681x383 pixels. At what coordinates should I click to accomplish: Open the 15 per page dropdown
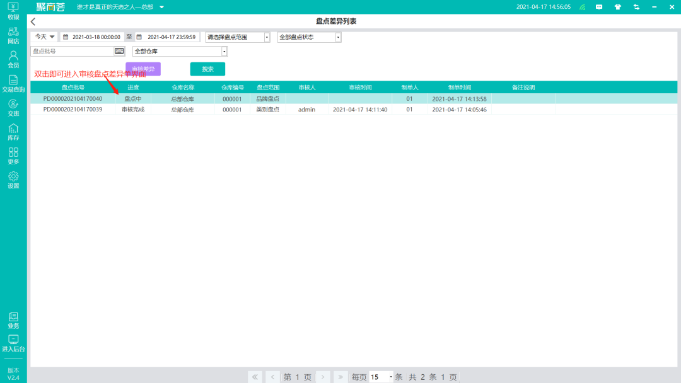pyautogui.click(x=381, y=377)
